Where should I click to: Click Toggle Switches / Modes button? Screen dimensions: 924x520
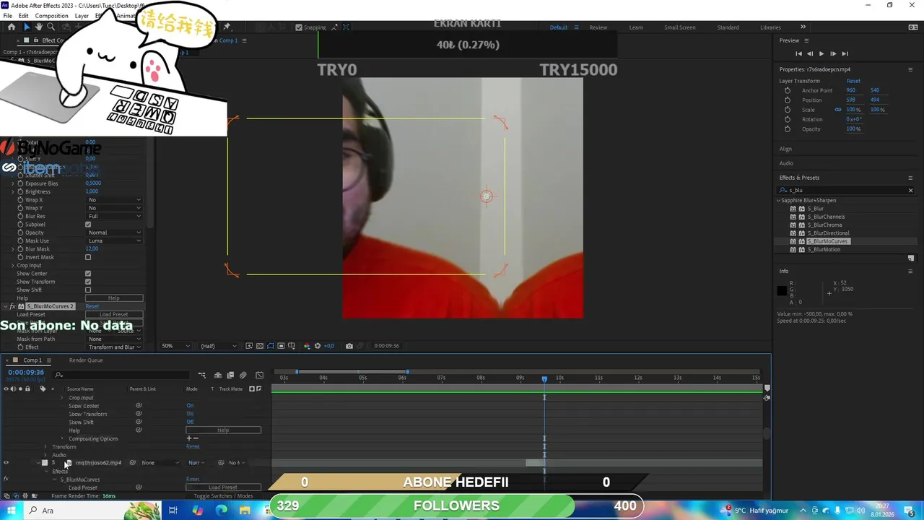pyautogui.click(x=223, y=496)
